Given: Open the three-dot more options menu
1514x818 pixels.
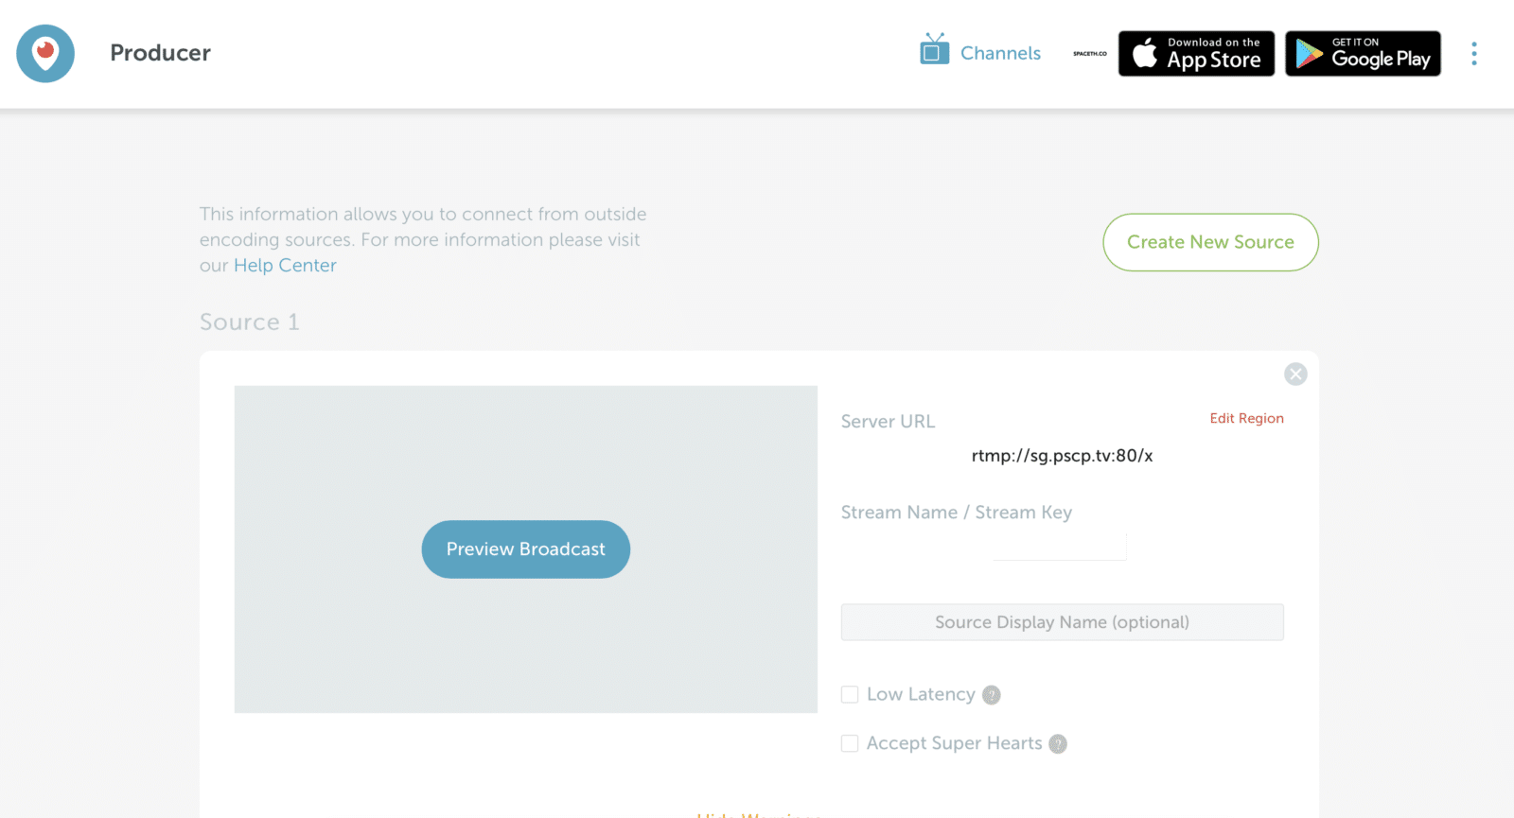Looking at the screenshot, I should (x=1473, y=54).
